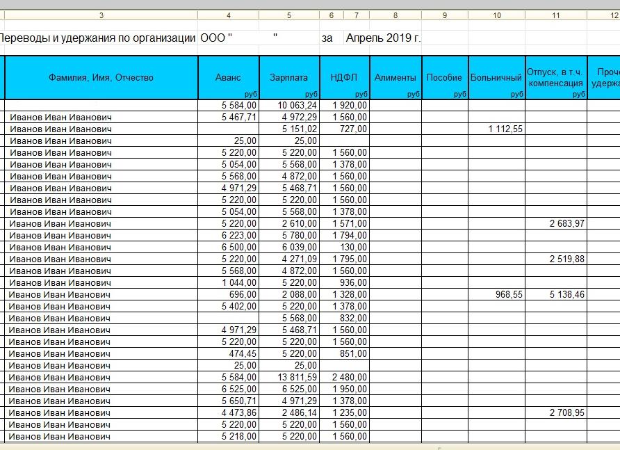Select the advance cell 474,45
This screenshot has width=620, height=450.
[x=229, y=354]
